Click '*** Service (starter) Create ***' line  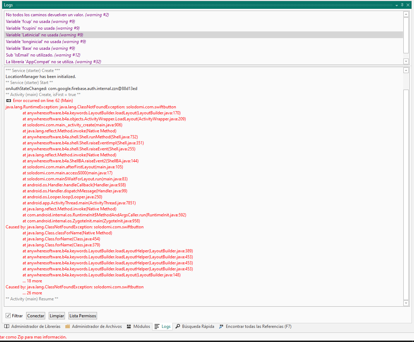pos(33,71)
